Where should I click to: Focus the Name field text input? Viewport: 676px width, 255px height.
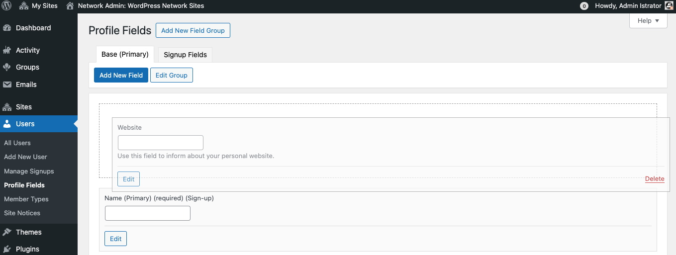pos(148,213)
